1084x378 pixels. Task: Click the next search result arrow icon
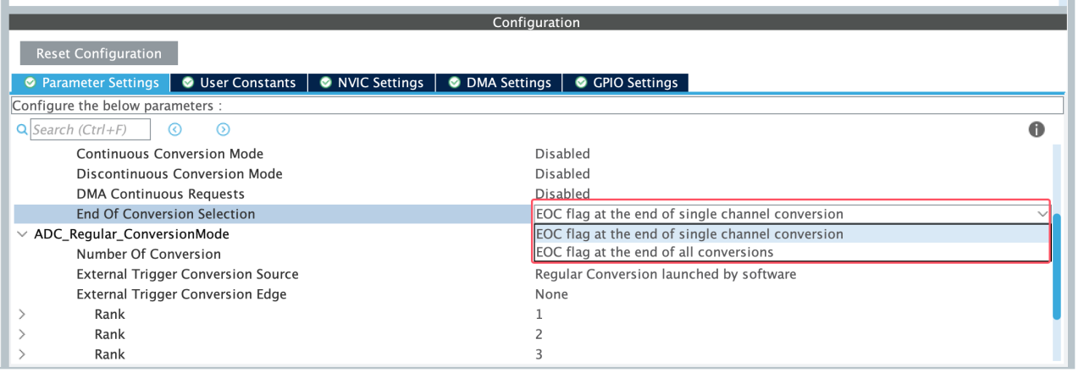click(223, 129)
